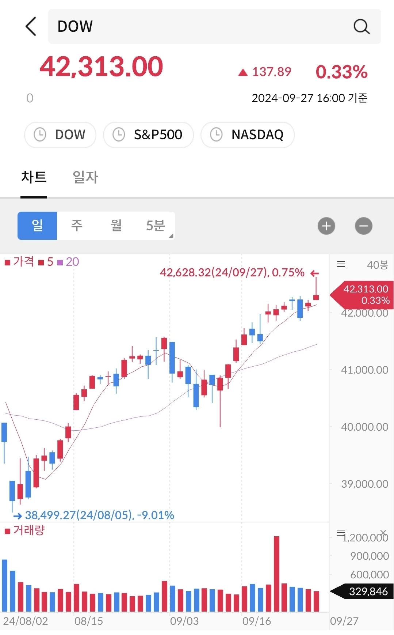
Task: Select the NASDAQ recent search chip
Action: (248, 135)
